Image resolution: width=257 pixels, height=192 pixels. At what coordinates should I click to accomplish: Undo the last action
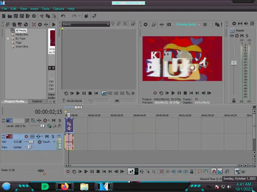click(x=63, y=16)
